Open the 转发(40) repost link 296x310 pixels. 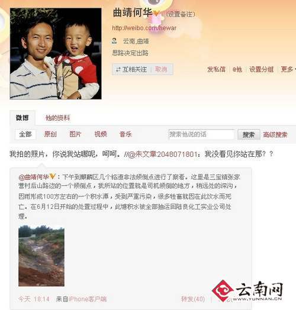point(193,299)
